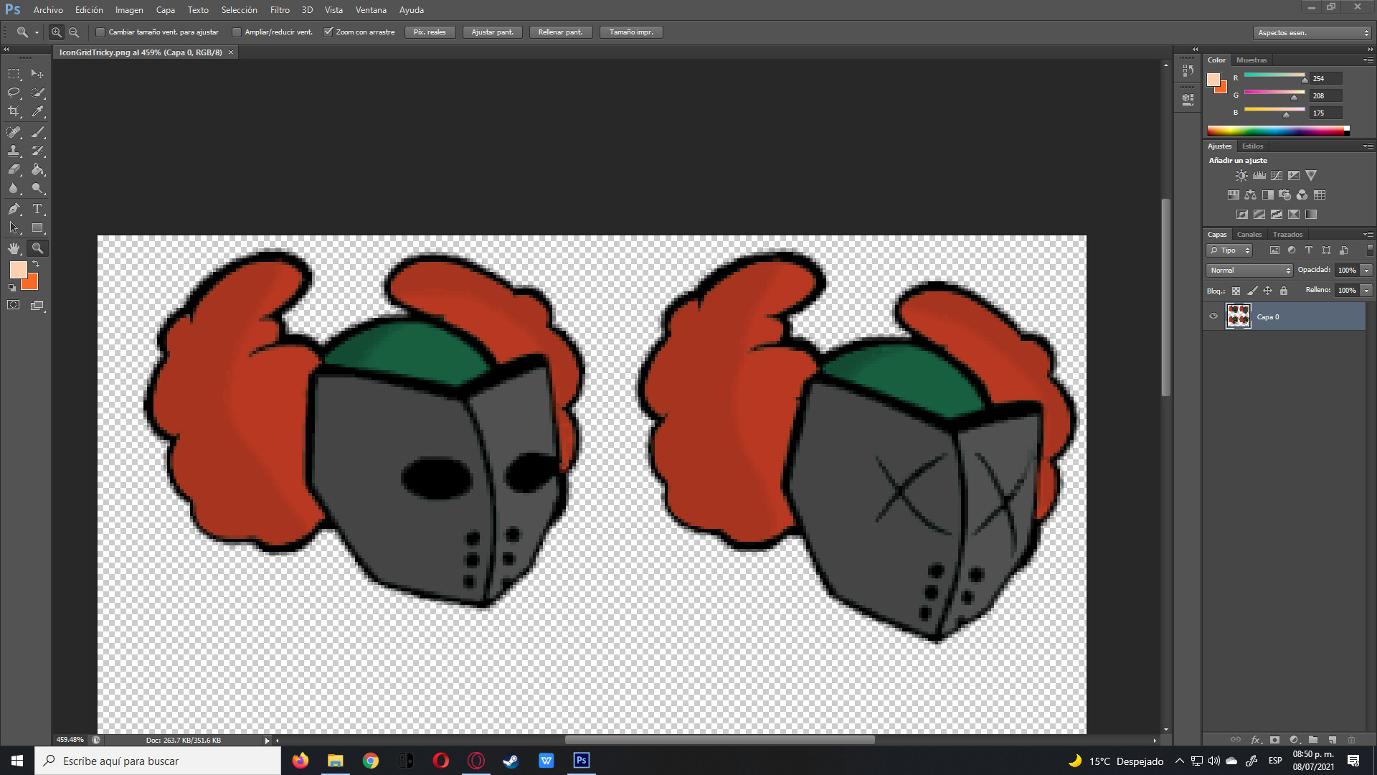Screen dimensions: 1377x775
Task: Select the Crop tool
Action: [14, 111]
